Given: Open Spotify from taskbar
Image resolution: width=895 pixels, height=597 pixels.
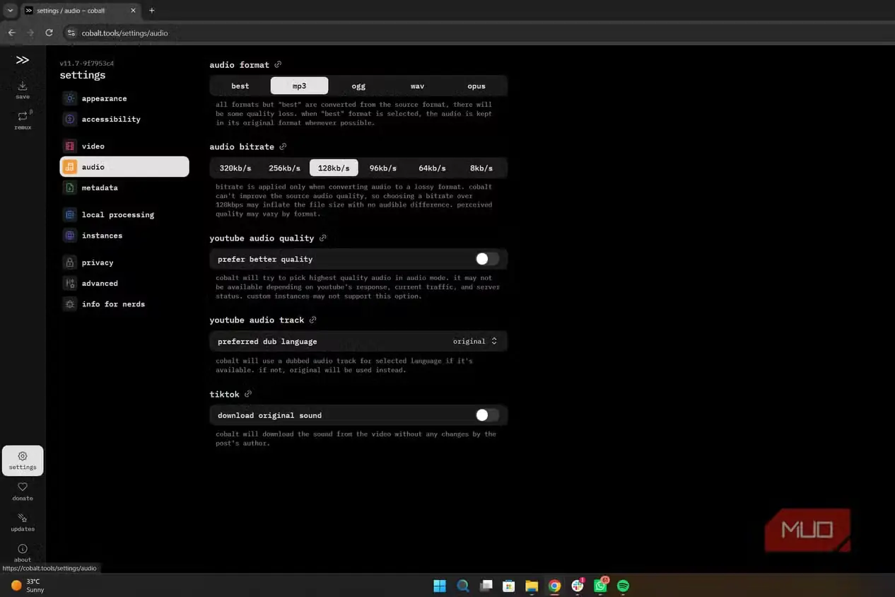Looking at the screenshot, I should click(x=623, y=586).
